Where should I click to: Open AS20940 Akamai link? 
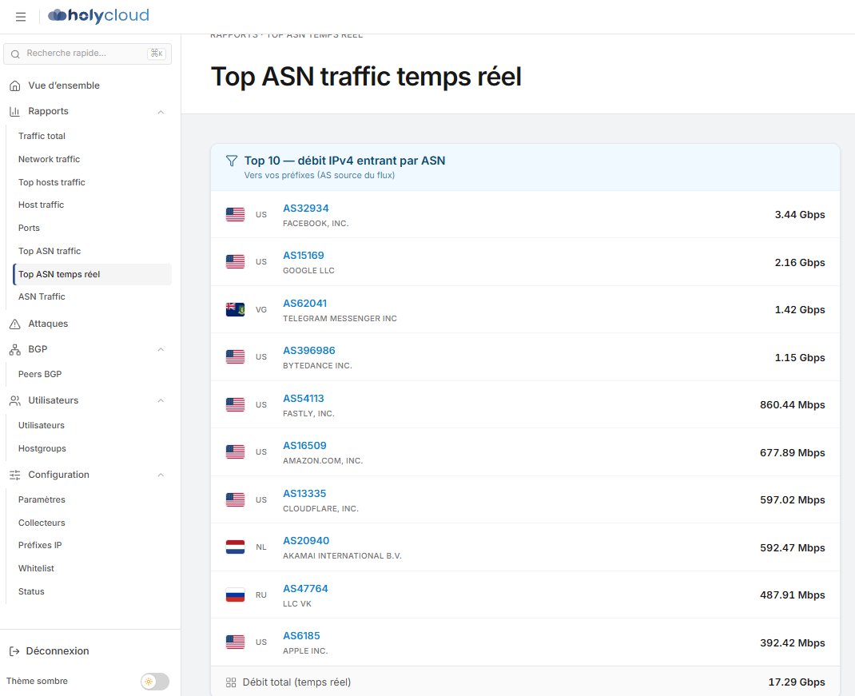pos(307,541)
